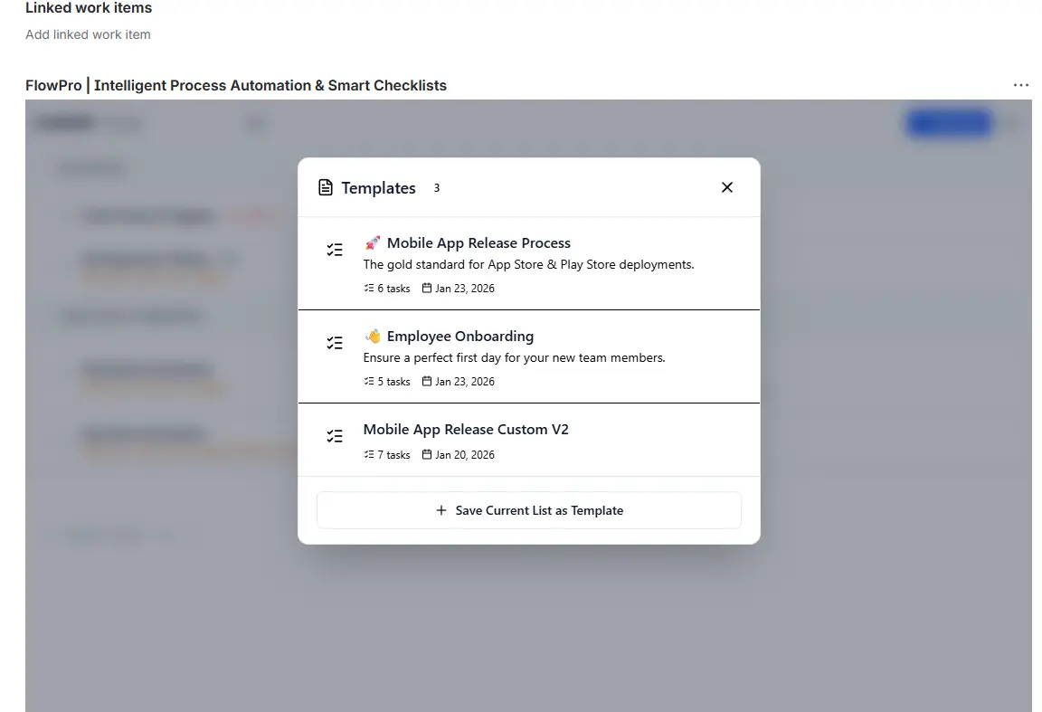Viewport: 1042px width, 712px height.
Task: Select the Mobile App Release Process template
Action: 478,242
